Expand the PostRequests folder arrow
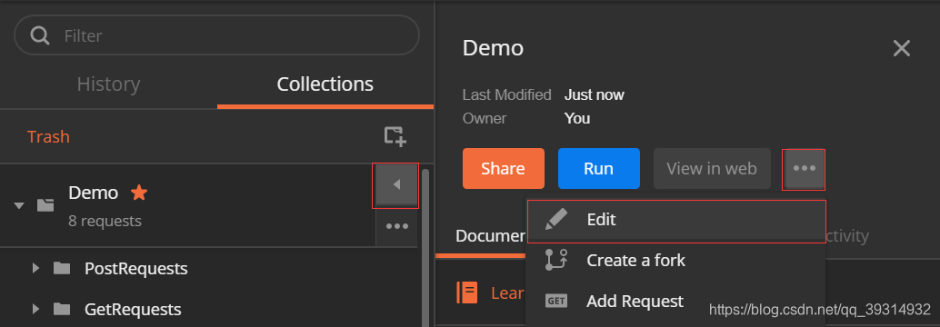Screen dimensions: 940x327 pos(36,268)
